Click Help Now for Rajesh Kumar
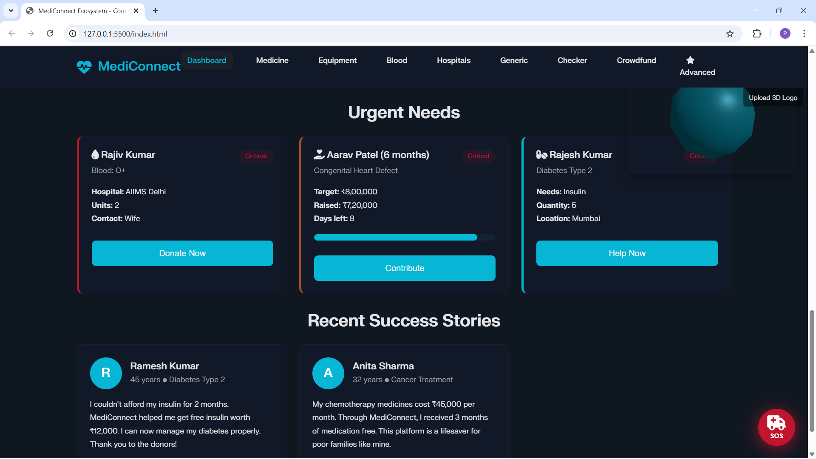The width and height of the screenshot is (816, 459). point(627,253)
